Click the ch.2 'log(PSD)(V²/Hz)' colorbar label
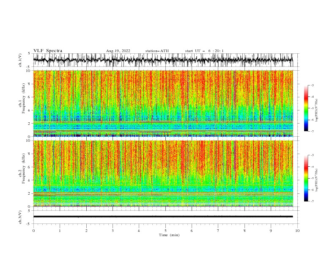Viewport: 335px width, 259px height. tap(316, 180)
